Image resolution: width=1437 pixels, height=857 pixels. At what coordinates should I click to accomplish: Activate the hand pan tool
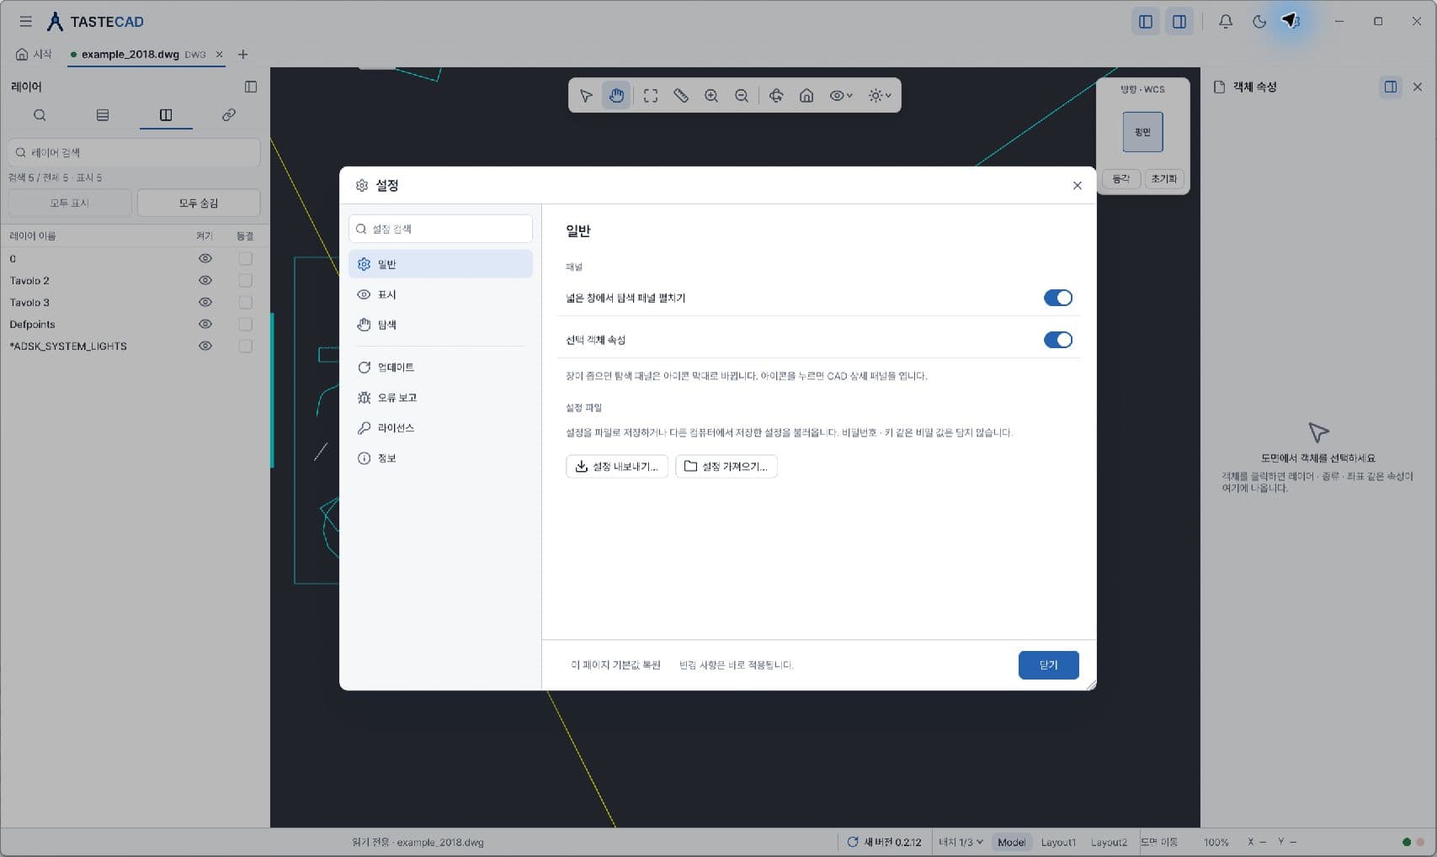pos(616,96)
